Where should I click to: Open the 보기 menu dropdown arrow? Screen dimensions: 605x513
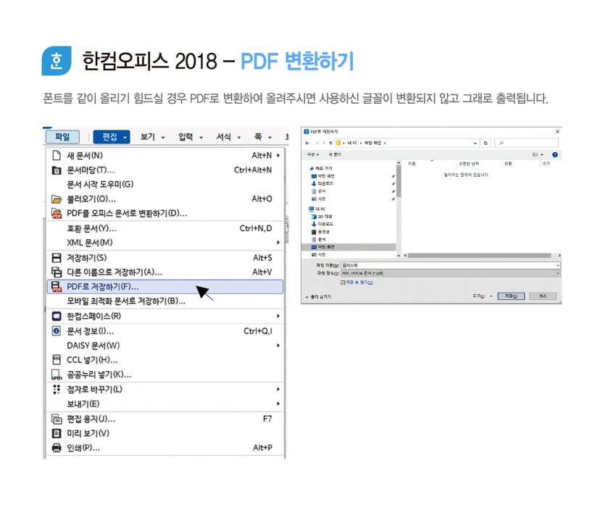click(163, 138)
